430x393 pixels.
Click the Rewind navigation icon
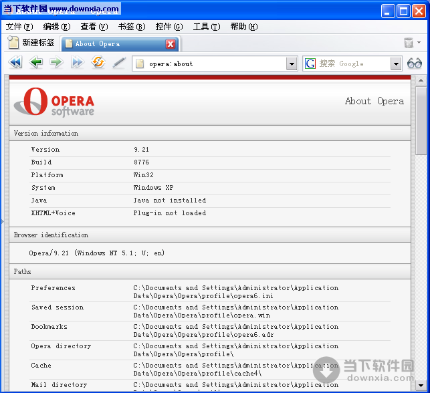(15, 62)
